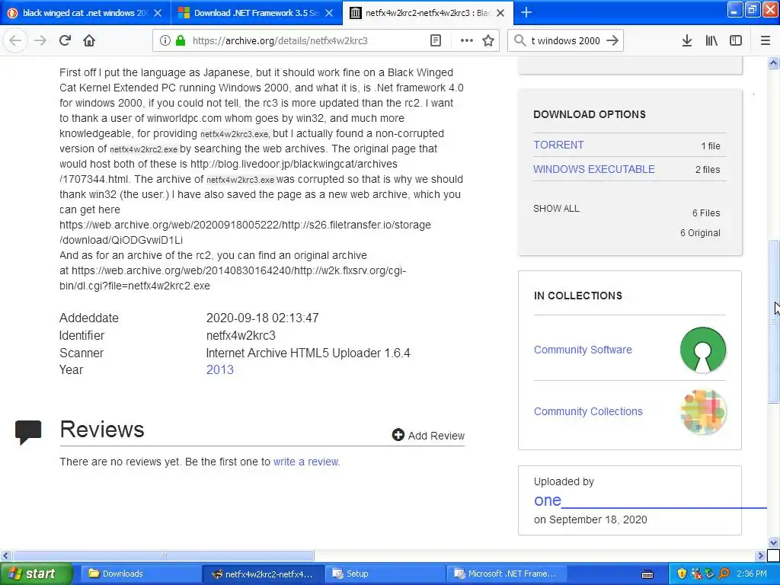
Task: Click the search box text field
Action: click(x=566, y=41)
